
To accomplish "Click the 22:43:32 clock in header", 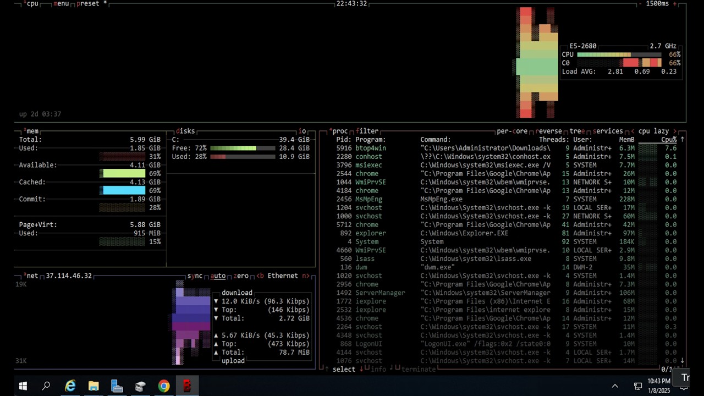I will [x=351, y=4].
